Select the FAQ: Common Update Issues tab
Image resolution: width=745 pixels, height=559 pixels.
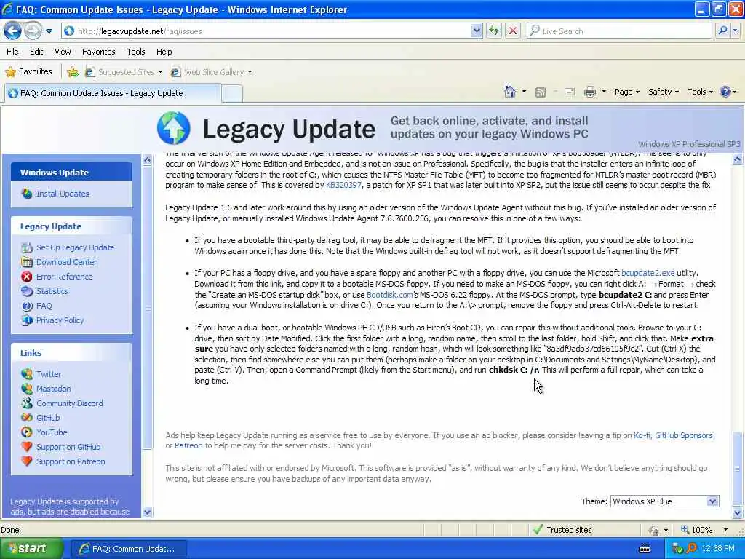tap(112, 93)
